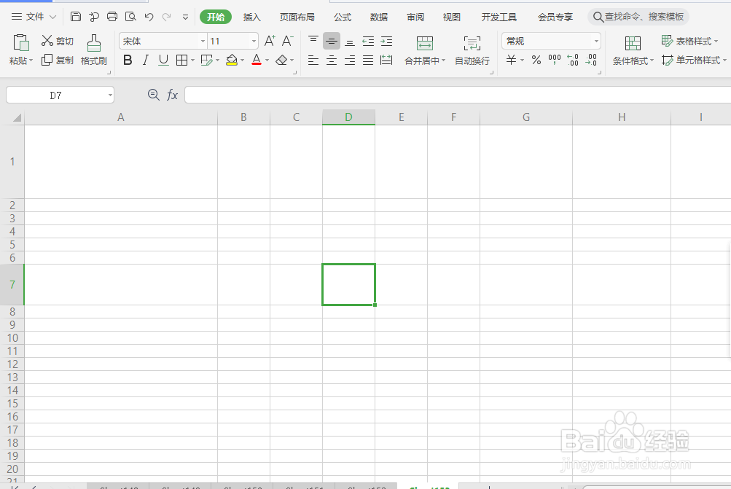Open 开发工具 developer tab
This screenshot has width=731, height=489.
tap(499, 17)
